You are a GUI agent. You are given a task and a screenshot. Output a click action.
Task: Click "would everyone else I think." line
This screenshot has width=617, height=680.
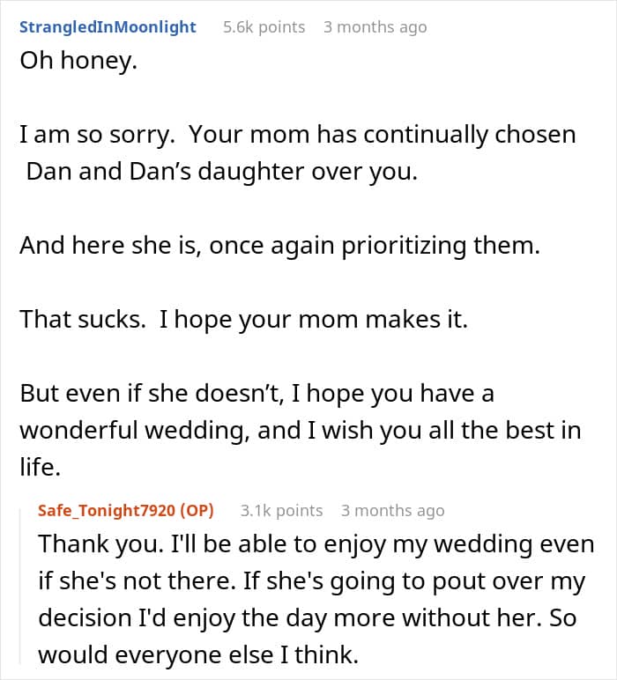coord(198,654)
